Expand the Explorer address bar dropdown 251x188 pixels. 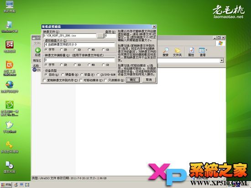222,61
